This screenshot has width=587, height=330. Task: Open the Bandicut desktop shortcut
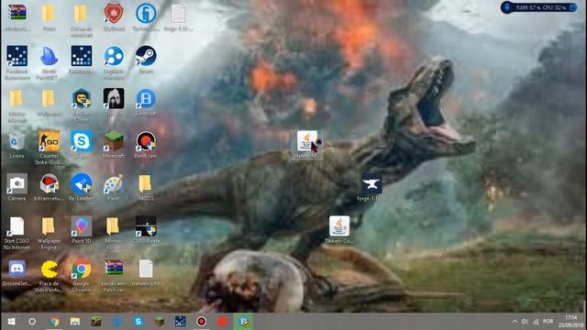(146, 99)
